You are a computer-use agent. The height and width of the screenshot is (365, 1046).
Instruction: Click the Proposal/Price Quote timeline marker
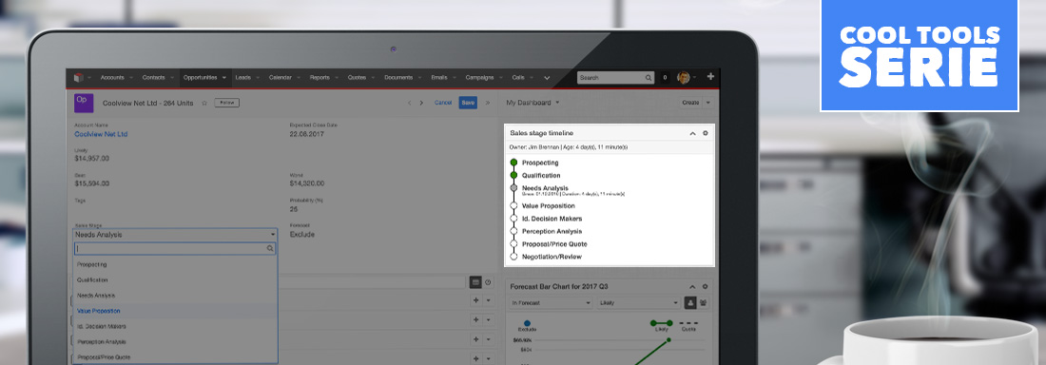click(x=513, y=243)
